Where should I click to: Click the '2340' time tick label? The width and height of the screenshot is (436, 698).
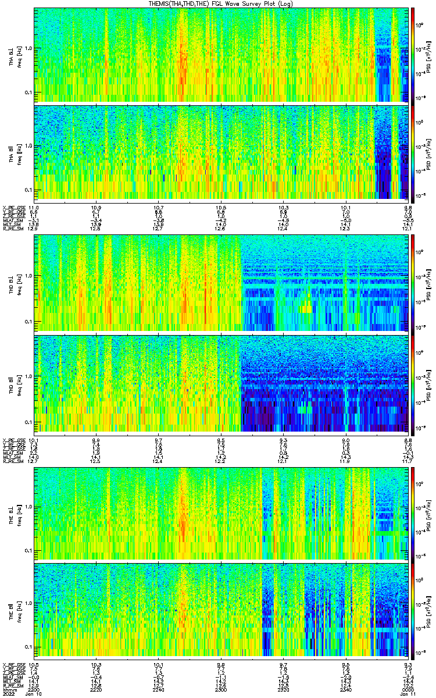point(346,689)
